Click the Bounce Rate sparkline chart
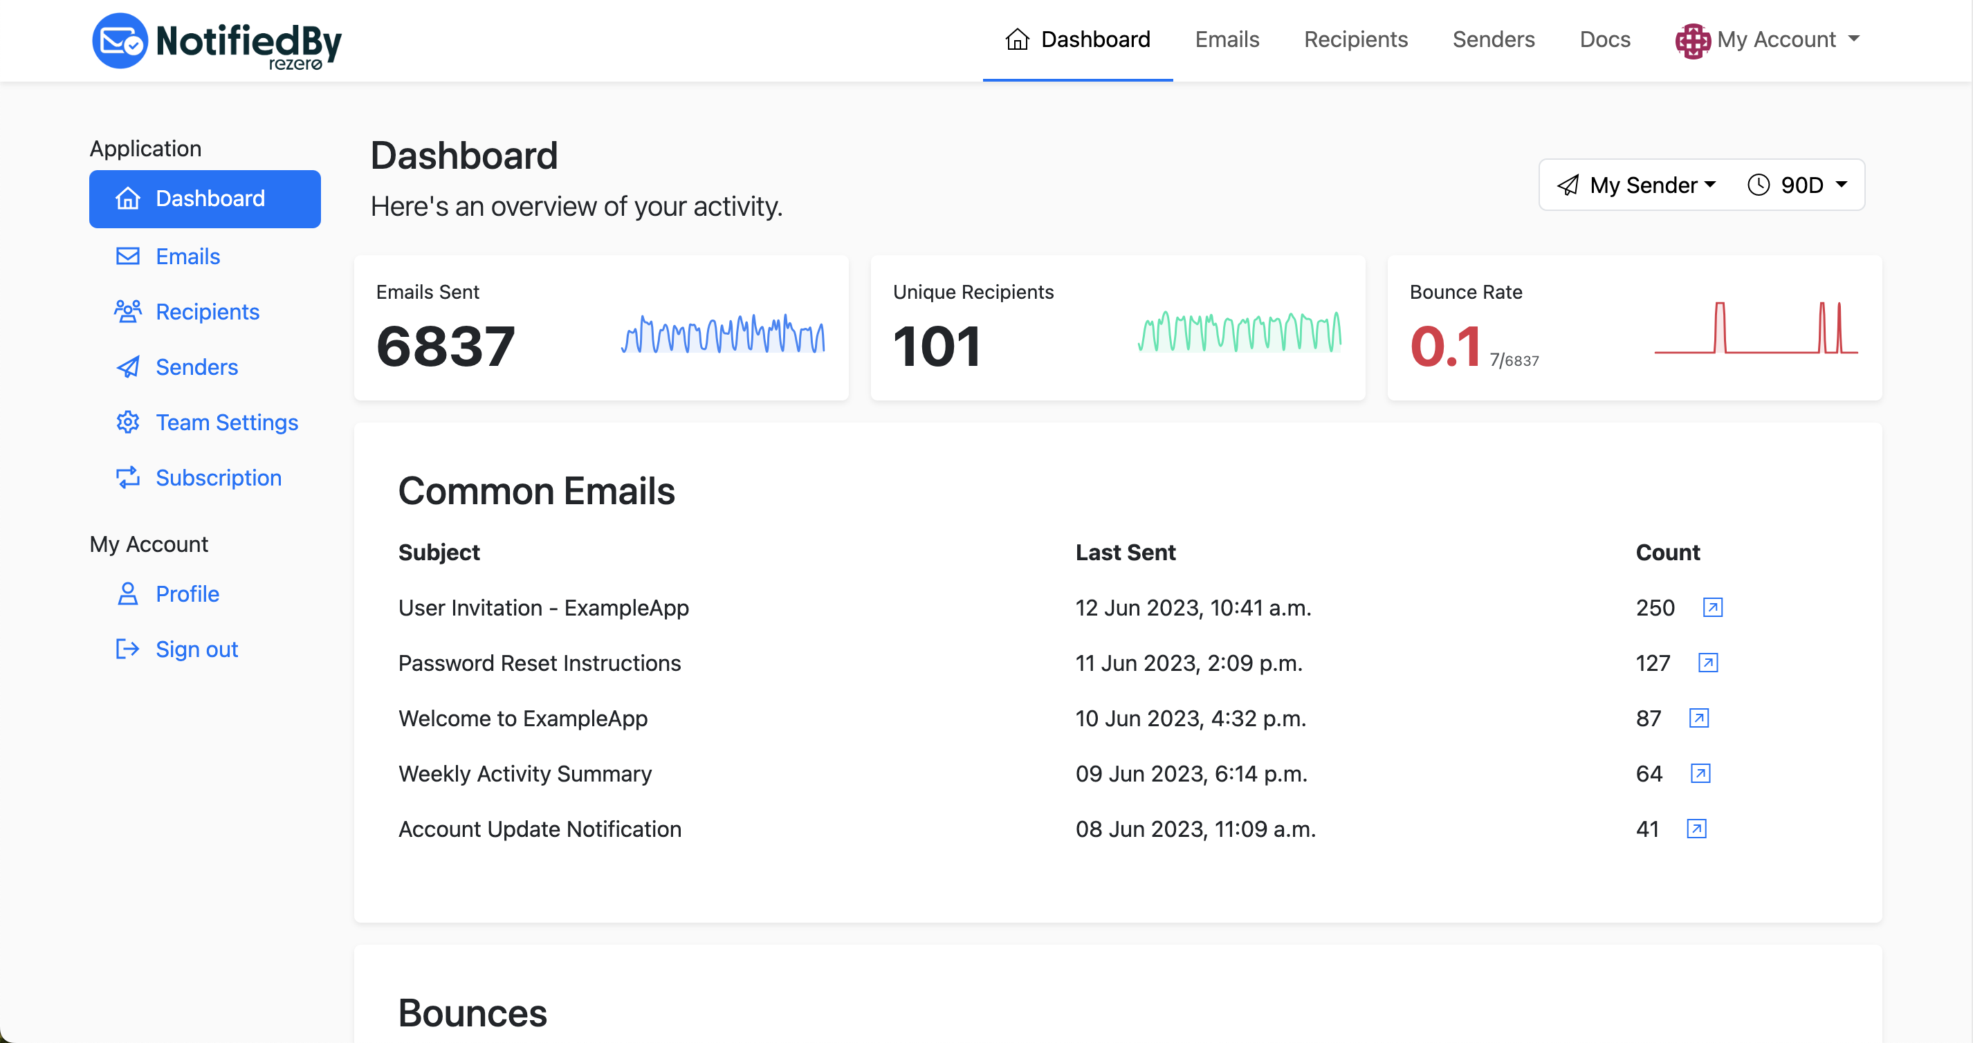 click(x=1756, y=327)
